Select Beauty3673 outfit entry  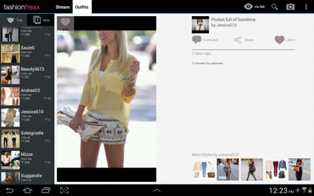27,75
